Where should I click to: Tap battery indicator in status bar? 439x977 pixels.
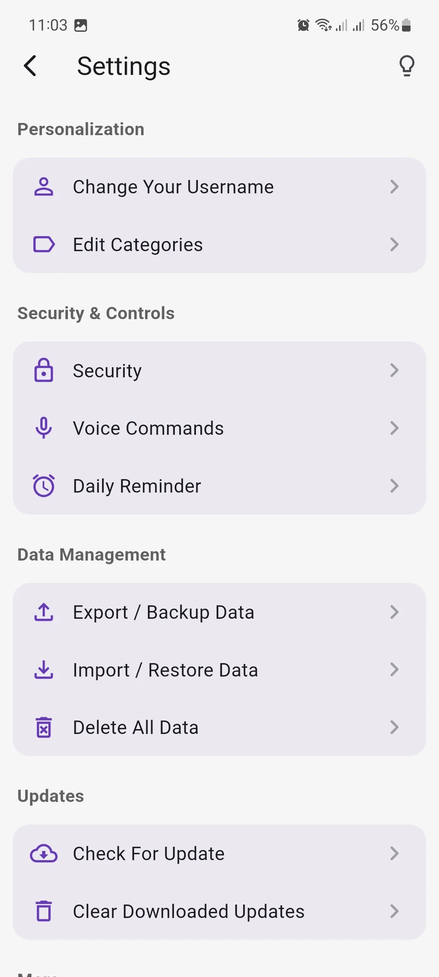click(406, 25)
